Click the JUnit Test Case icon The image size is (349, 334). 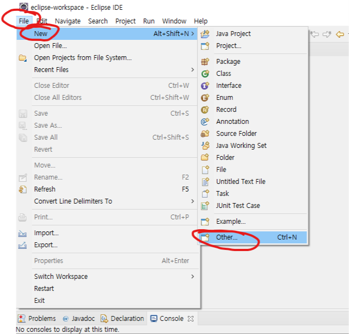click(205, 206)
